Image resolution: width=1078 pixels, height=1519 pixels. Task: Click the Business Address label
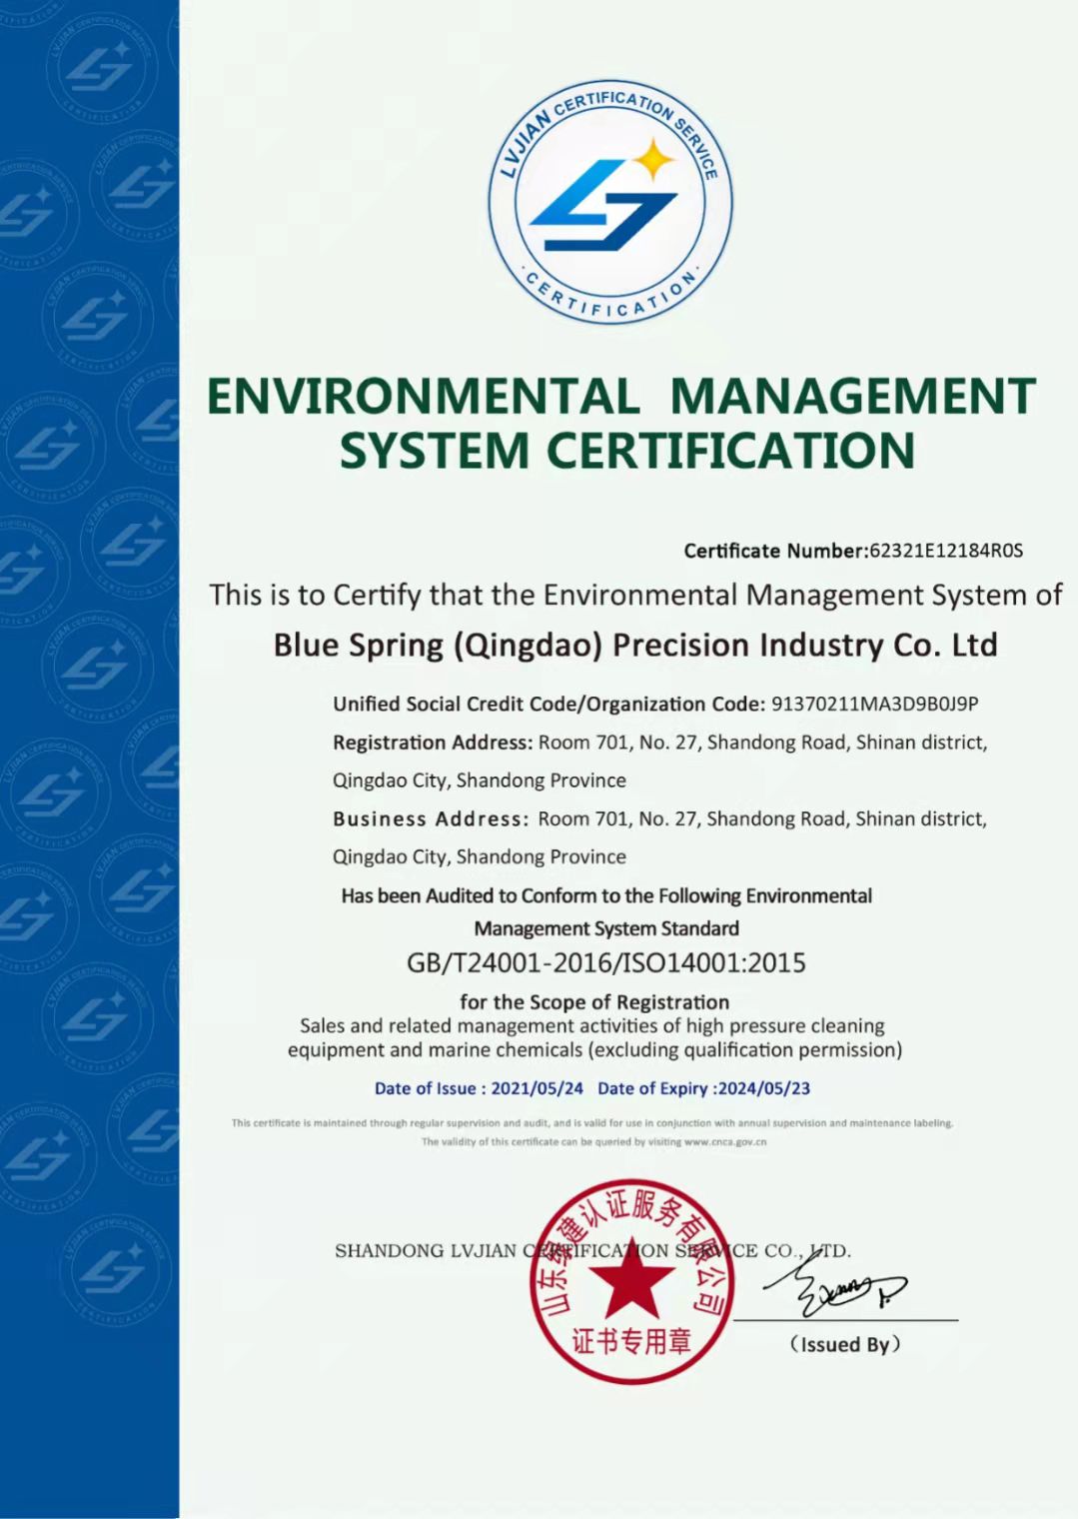(431, 818)
